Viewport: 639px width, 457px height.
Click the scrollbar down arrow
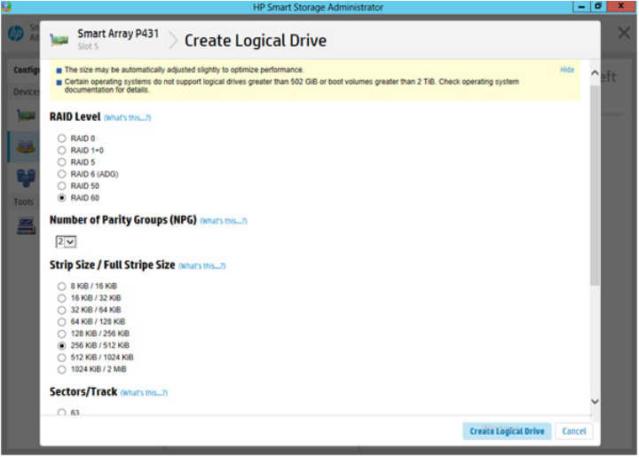click(x=595, y=401)
